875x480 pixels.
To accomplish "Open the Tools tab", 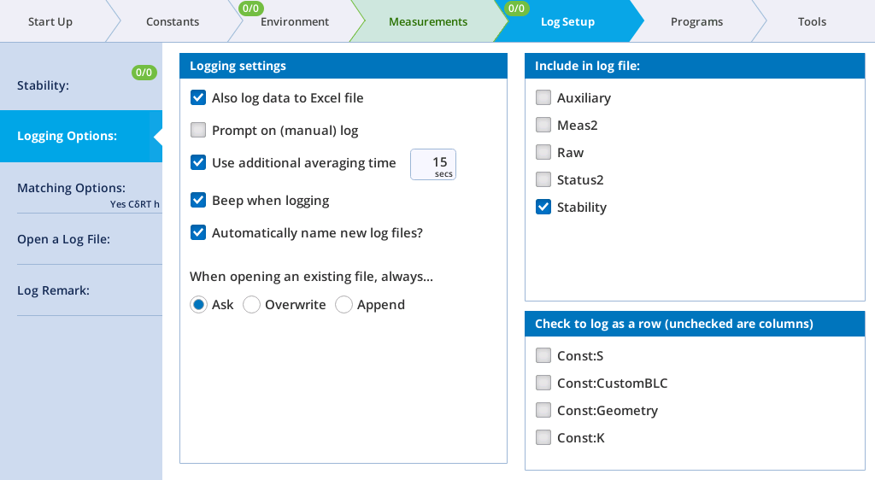I will pos(812,21).
